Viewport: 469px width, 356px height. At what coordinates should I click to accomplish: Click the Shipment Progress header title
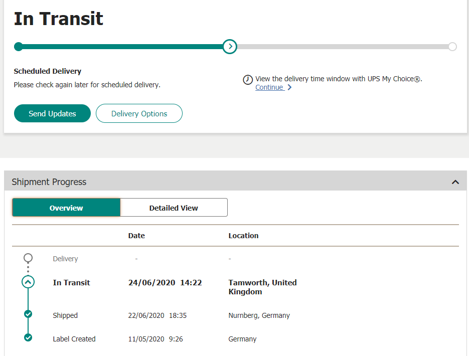[49, 182]
